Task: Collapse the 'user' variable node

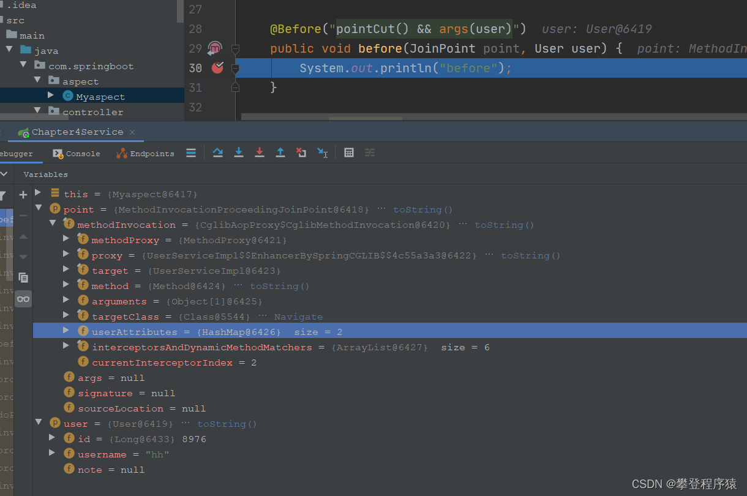Action: (x=38, y=423)
